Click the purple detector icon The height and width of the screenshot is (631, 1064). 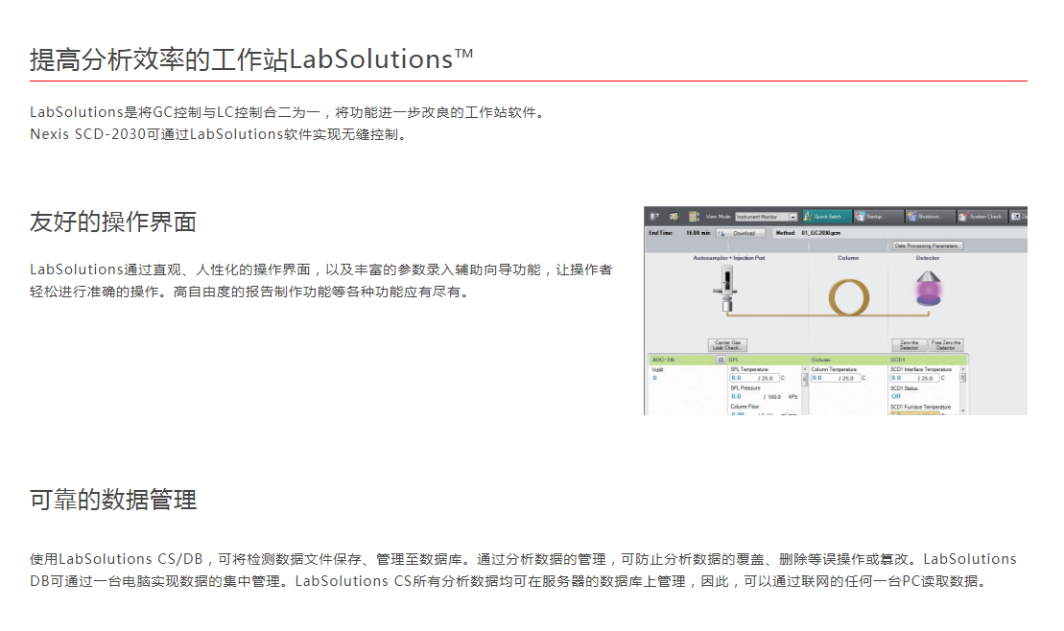pyautogui.click(x=929, y=289)
